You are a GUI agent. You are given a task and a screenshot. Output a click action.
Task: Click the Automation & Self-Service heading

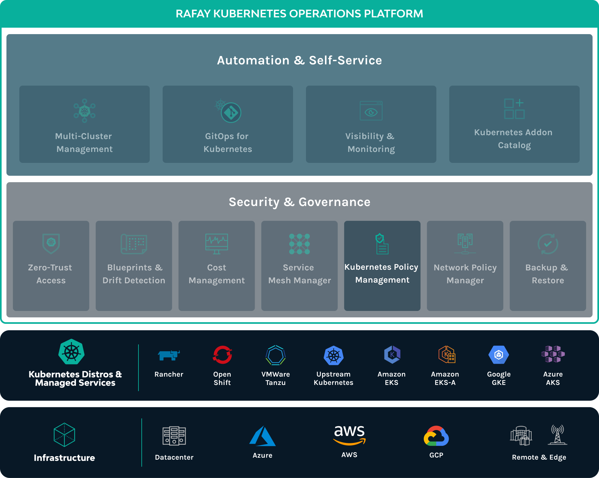299,60
